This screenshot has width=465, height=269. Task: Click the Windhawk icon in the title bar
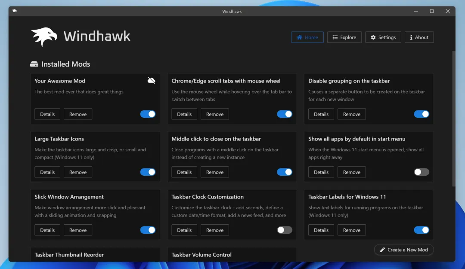pyautogui.click(x=15, y=11)
